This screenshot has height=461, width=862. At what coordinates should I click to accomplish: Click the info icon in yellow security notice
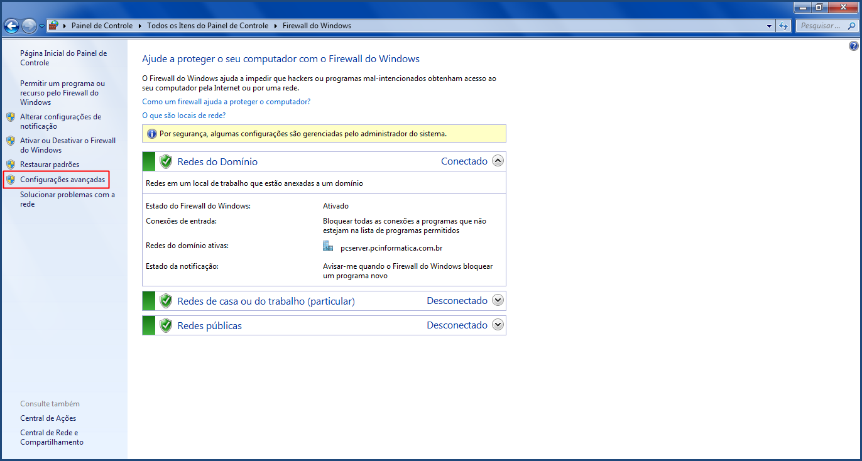click(x=151, y=134)
